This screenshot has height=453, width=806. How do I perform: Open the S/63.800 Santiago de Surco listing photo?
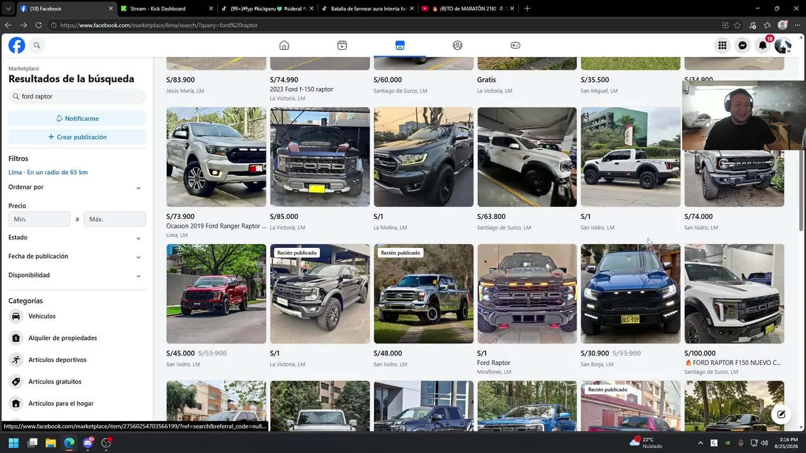[527, 157]
